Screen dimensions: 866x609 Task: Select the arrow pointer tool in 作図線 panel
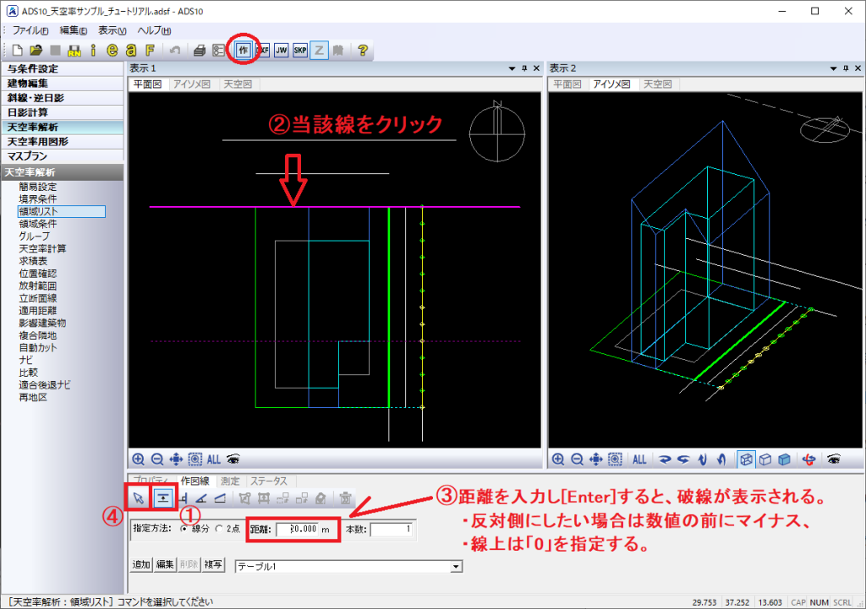coord(138,498)
